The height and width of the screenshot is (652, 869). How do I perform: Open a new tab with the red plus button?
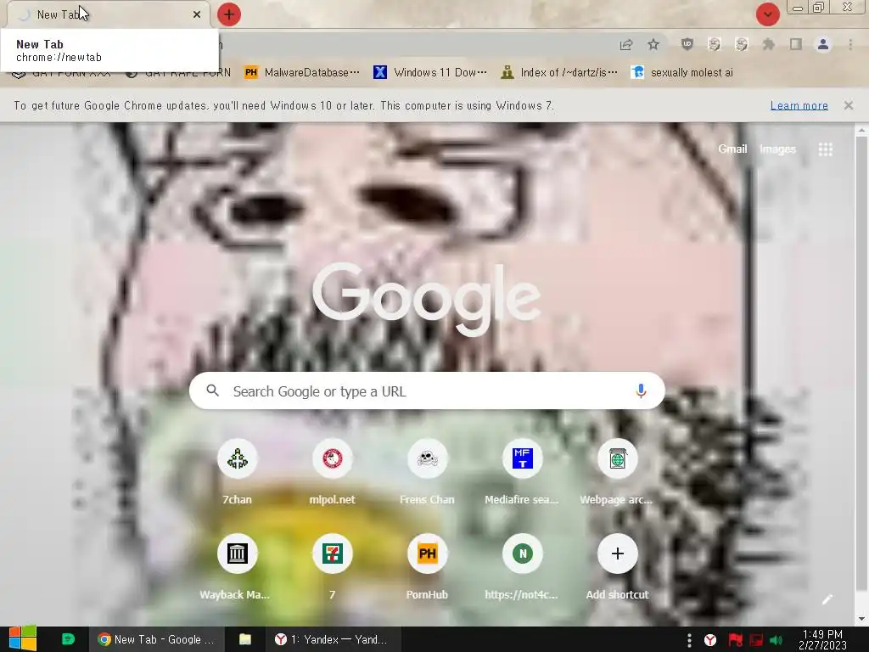click(229, 14)
